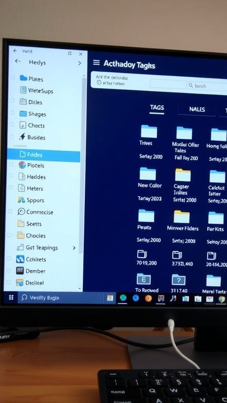Expand the Get Teapings submenu arrow

tap(74, 248)
